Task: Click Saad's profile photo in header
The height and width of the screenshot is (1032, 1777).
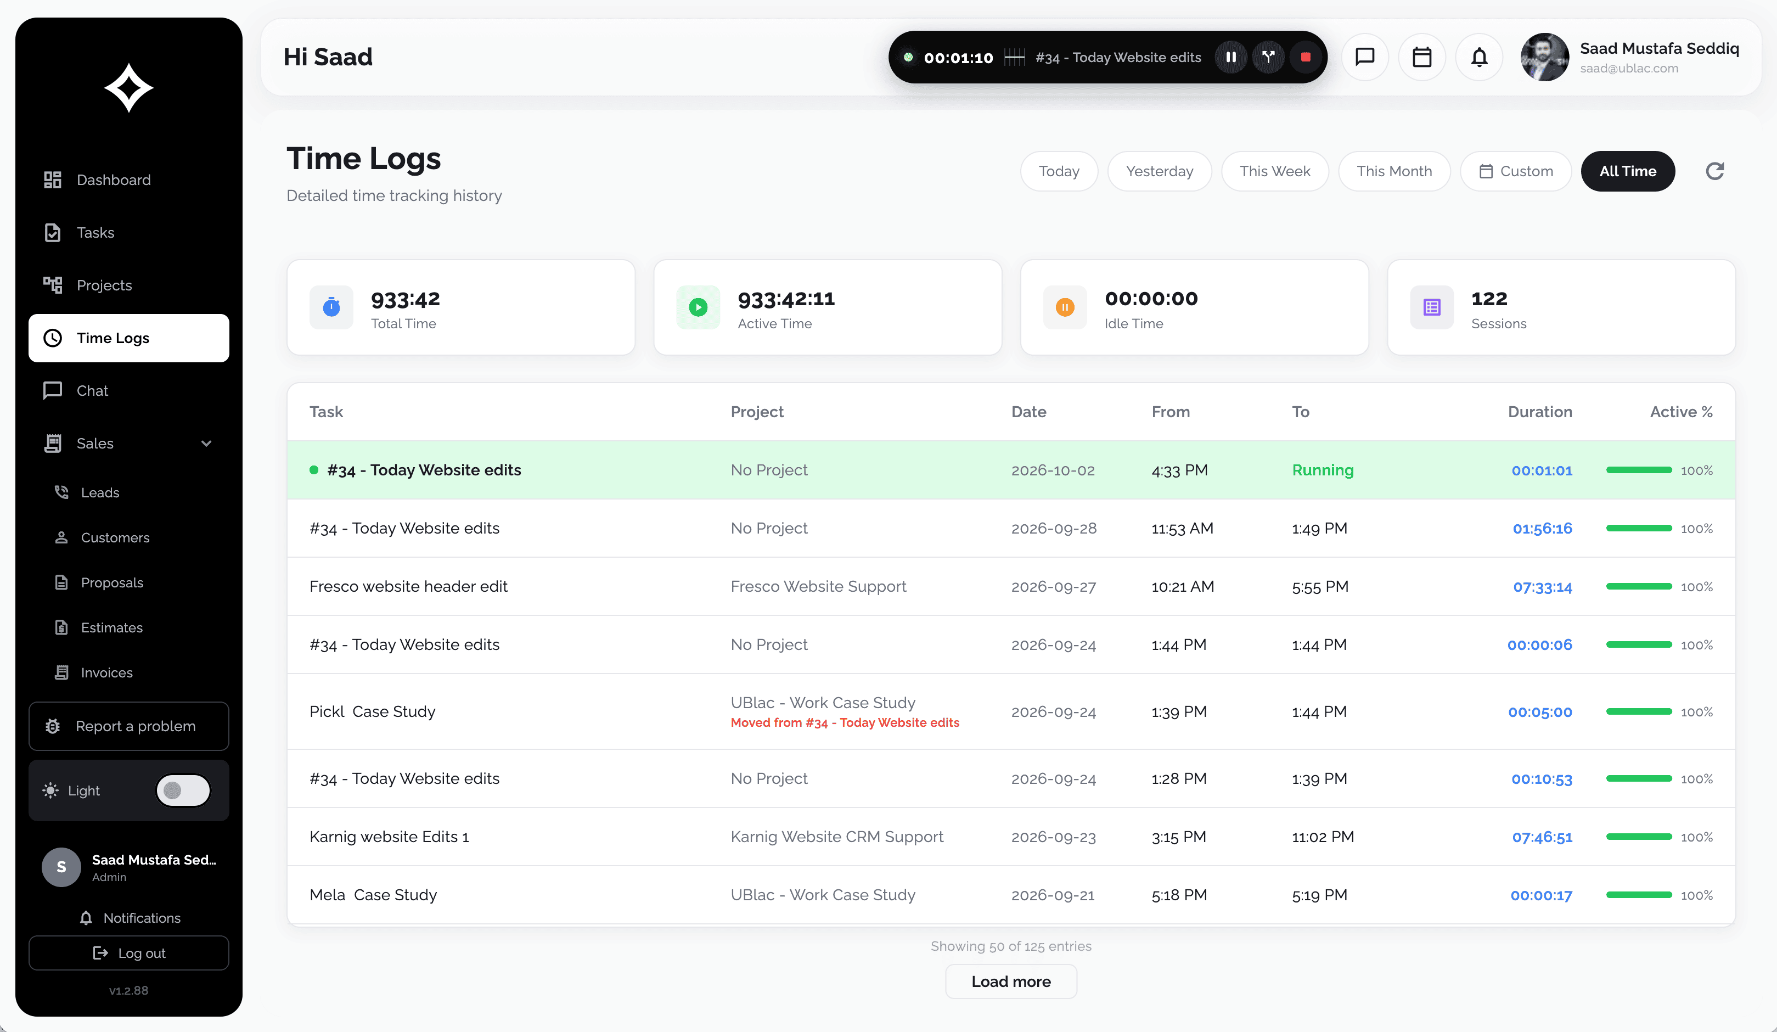Action: click(x=1544, y=57)
